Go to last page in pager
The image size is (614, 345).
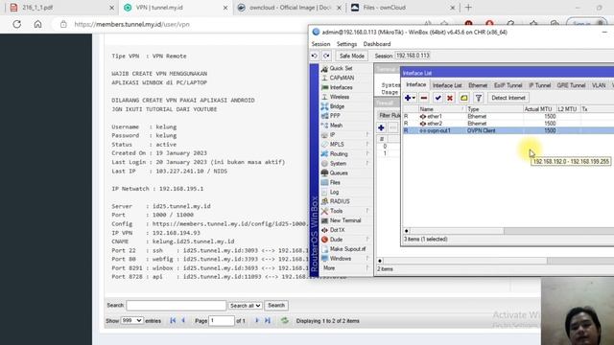(268, 321)
